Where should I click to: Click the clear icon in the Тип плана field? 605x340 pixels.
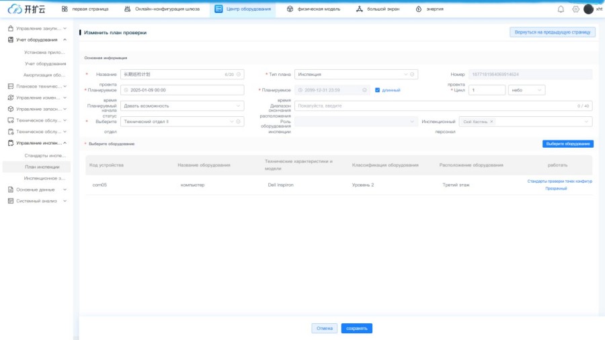point(412,74)
